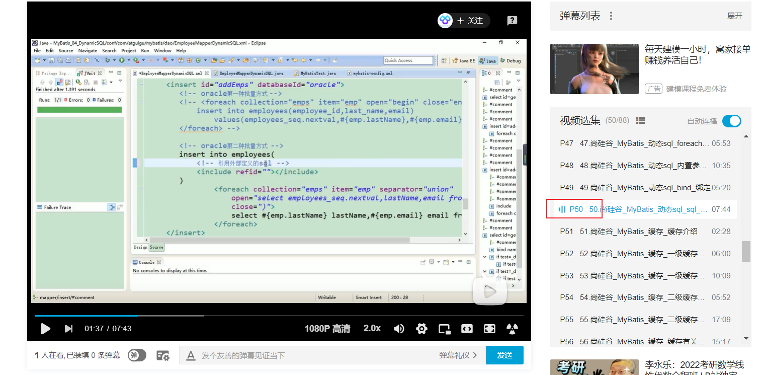Toggle the 自动连播 autoplay switch
Image resolution: width=762 pixels, height=375 pixels.
(732, 121)
